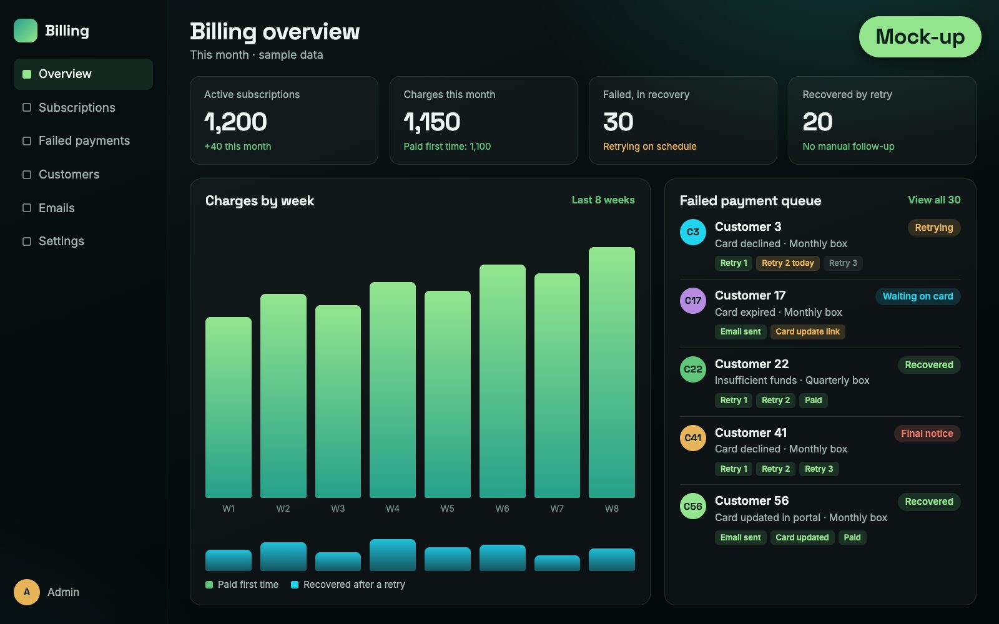Click the C41 orange avatar
The image size is (999, 624).
pyautogui.click(x=693, y=438)
